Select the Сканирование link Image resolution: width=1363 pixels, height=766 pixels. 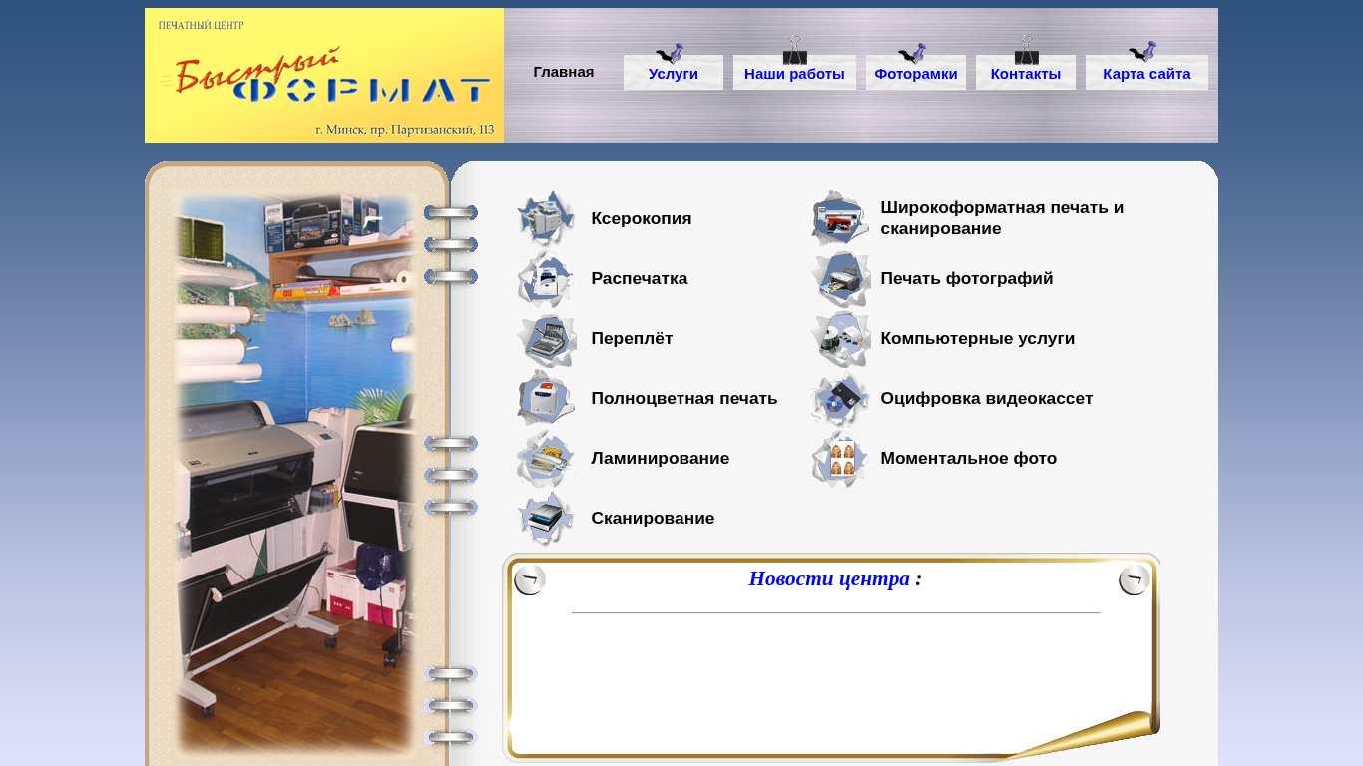653,518
